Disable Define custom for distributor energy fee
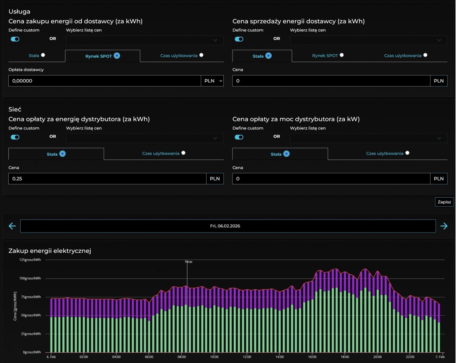This screenshot has width=459, height=363. point(15,137)
